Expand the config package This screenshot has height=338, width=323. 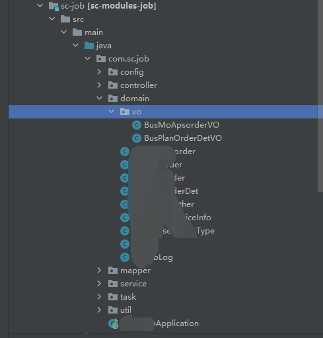(99, 72)
